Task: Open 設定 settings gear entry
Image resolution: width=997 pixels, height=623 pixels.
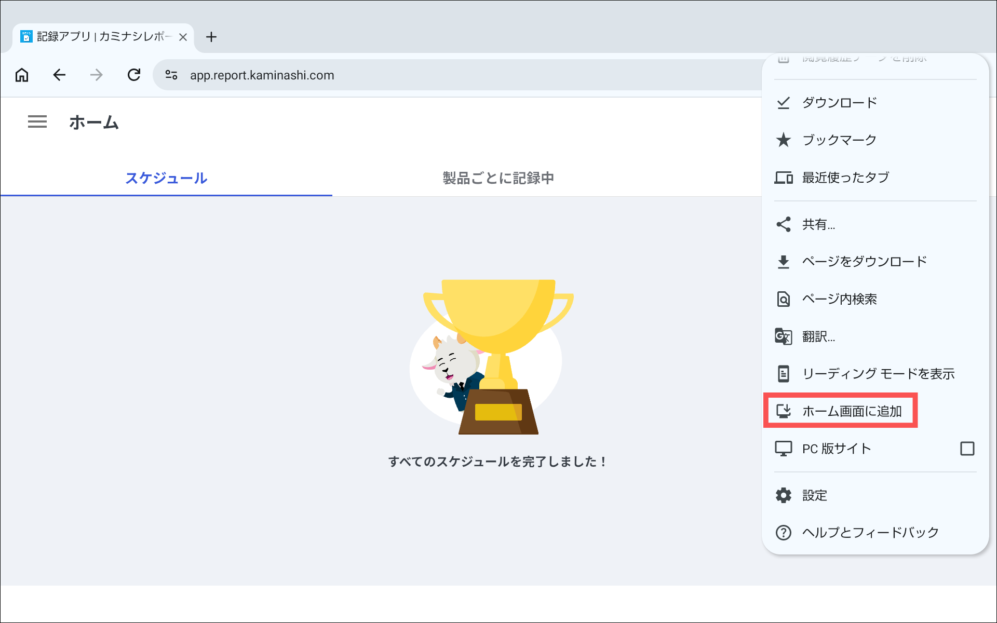Action: 814,495
